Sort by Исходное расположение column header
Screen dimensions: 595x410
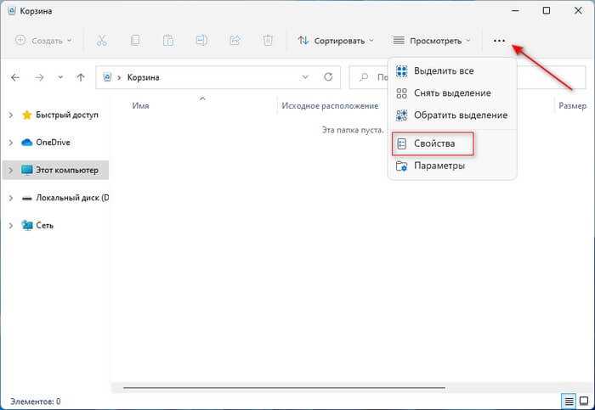[330, 106]
